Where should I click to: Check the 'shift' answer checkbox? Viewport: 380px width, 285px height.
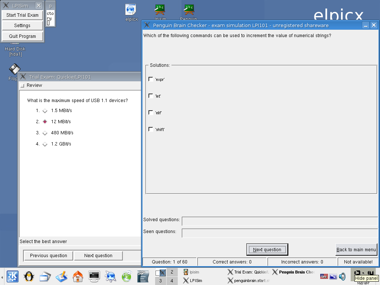click(x=151, y=130)
